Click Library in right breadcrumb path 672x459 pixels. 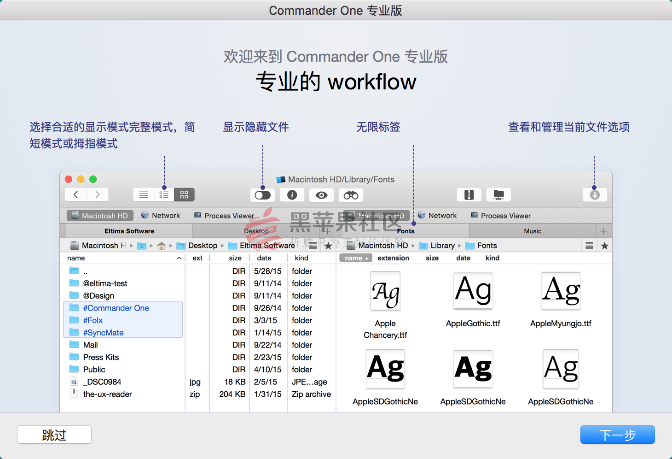point(437,246)
